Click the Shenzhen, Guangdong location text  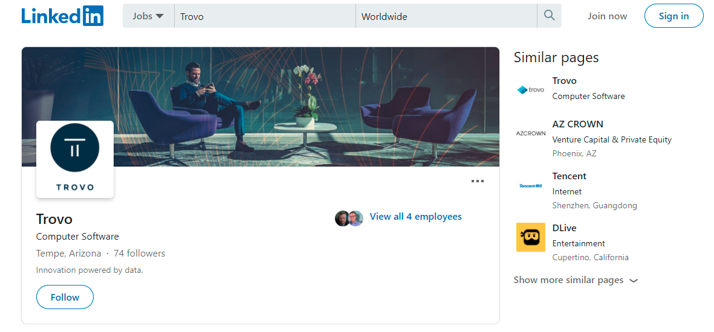click(x=595, y=206)
